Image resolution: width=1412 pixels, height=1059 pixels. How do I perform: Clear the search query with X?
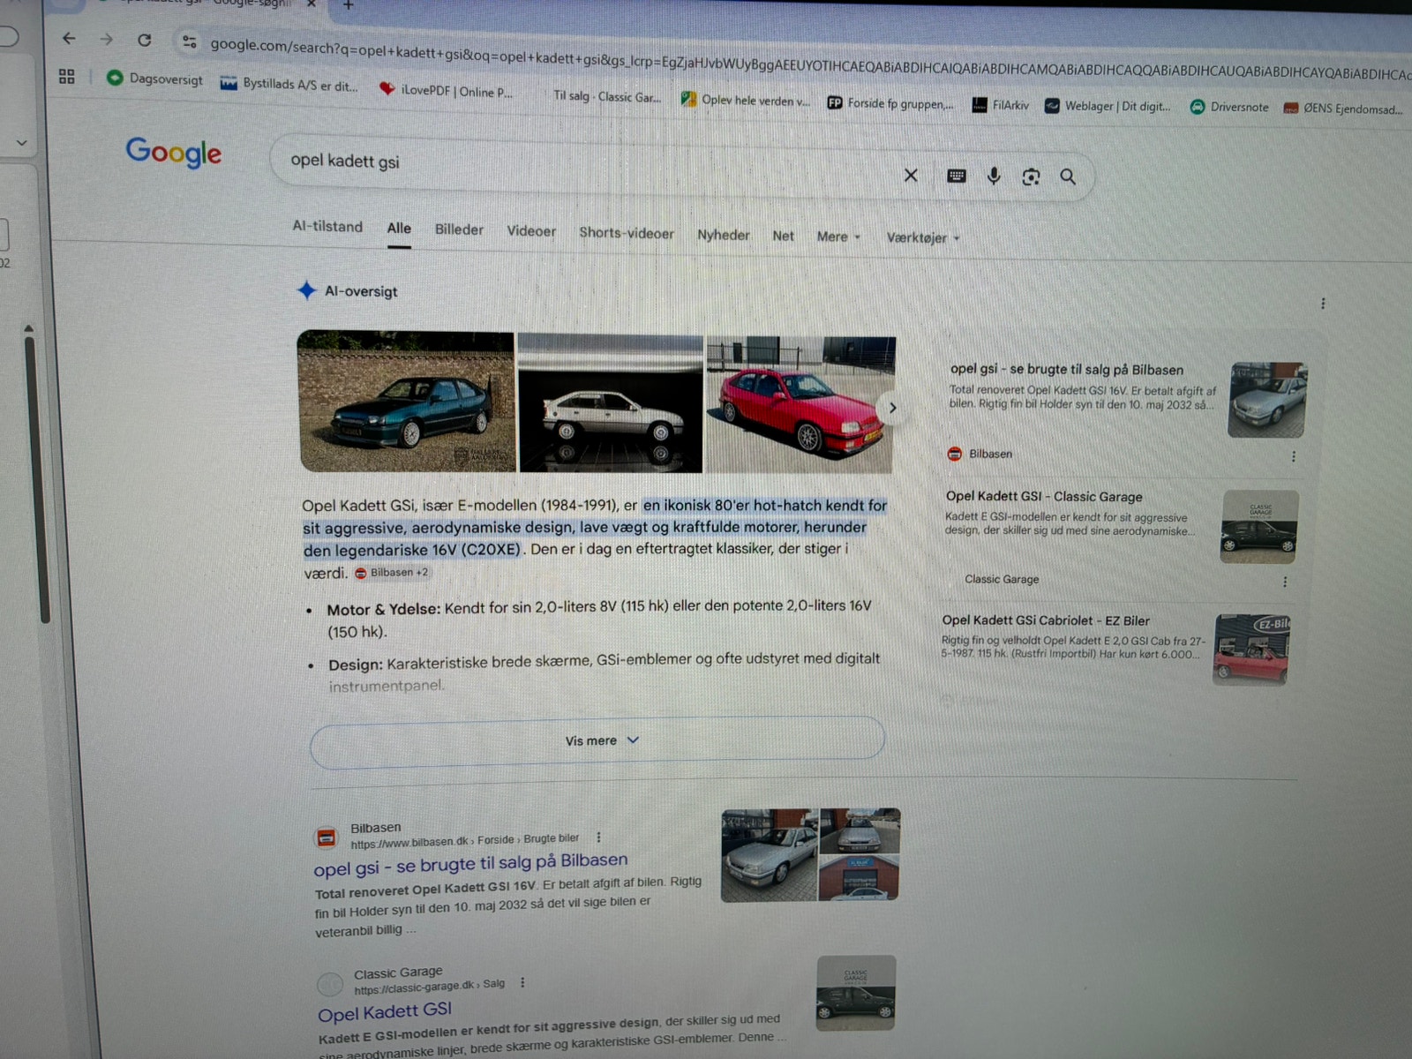[x=911, y=175]
